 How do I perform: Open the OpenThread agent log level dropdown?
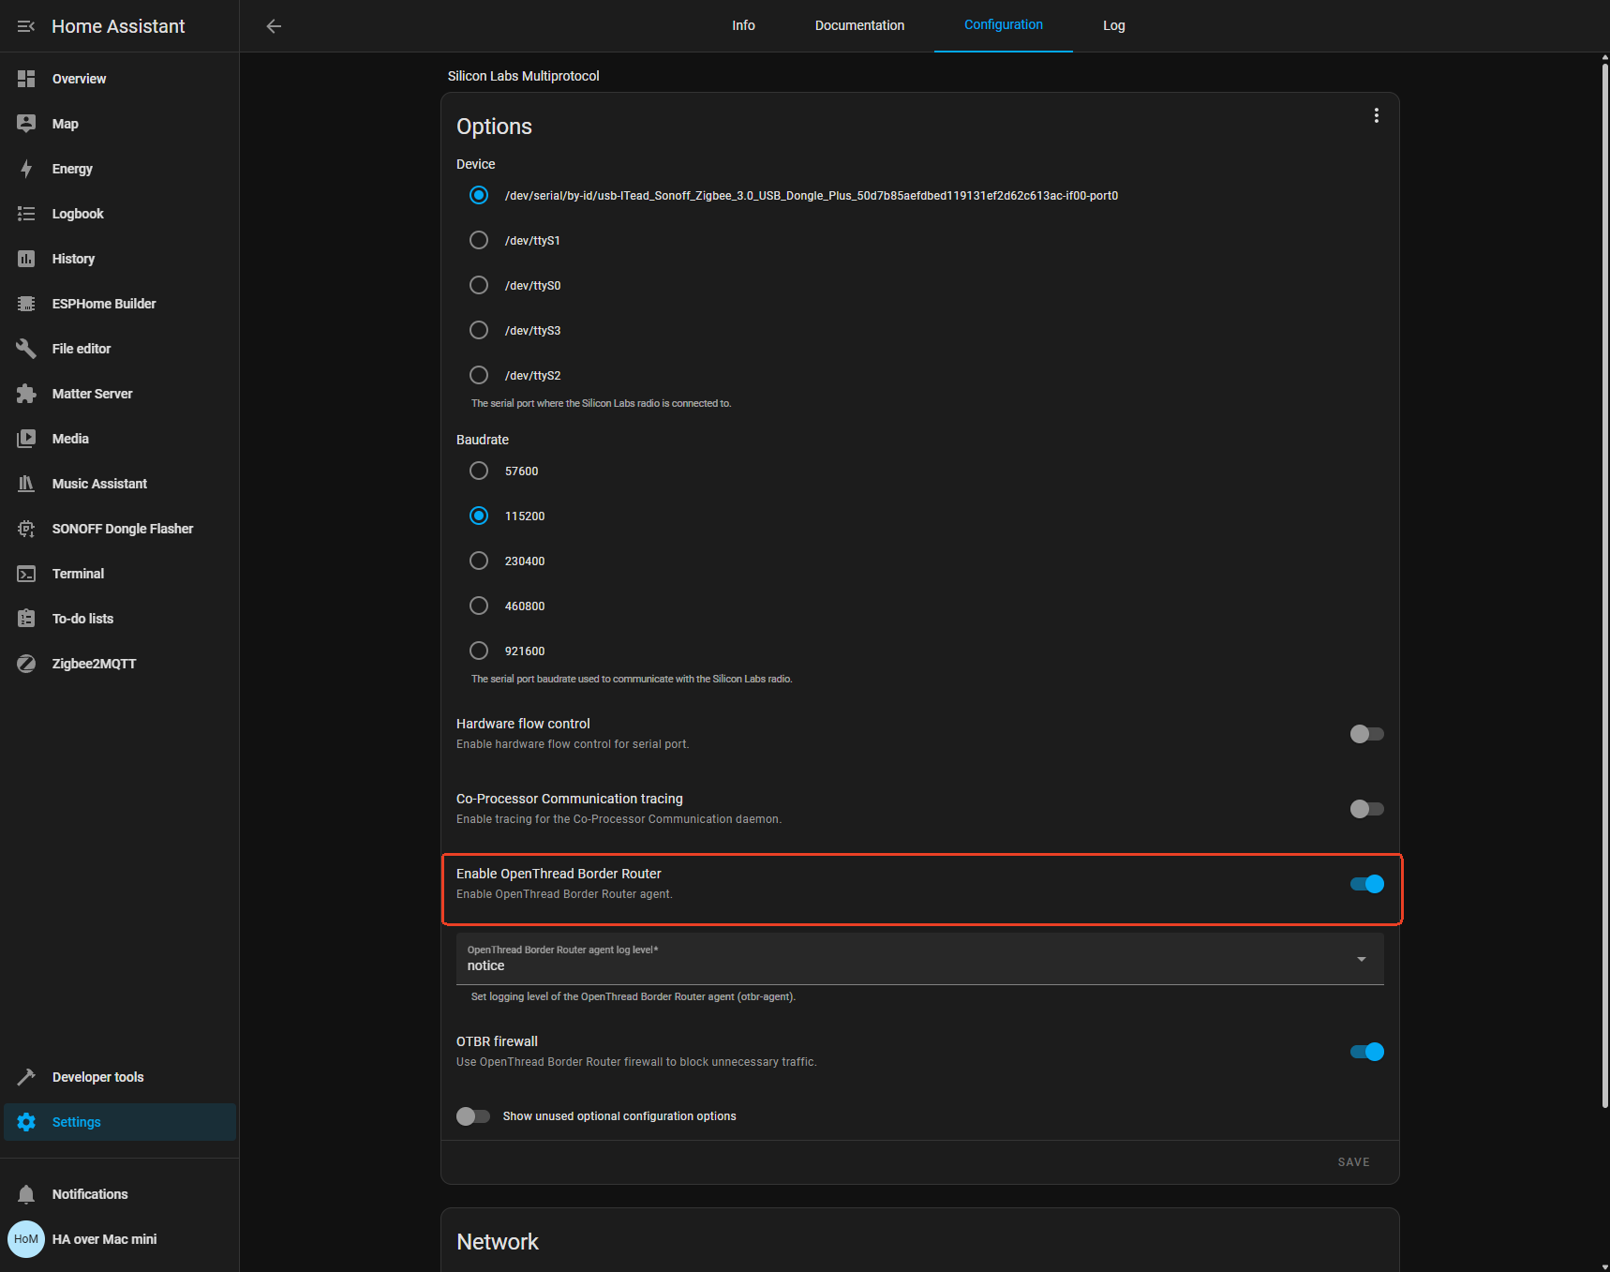[920, 958]
